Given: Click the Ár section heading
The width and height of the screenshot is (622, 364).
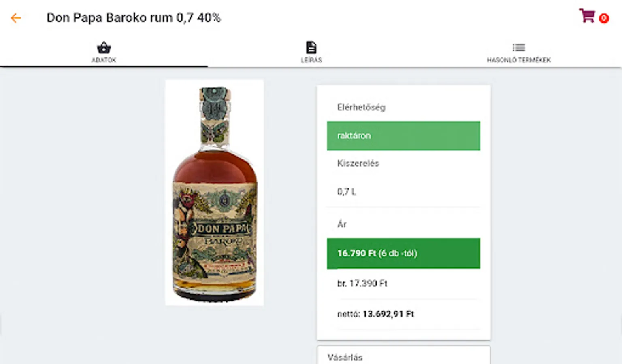Looking at the screenshot, I should [x=342, y=224].
